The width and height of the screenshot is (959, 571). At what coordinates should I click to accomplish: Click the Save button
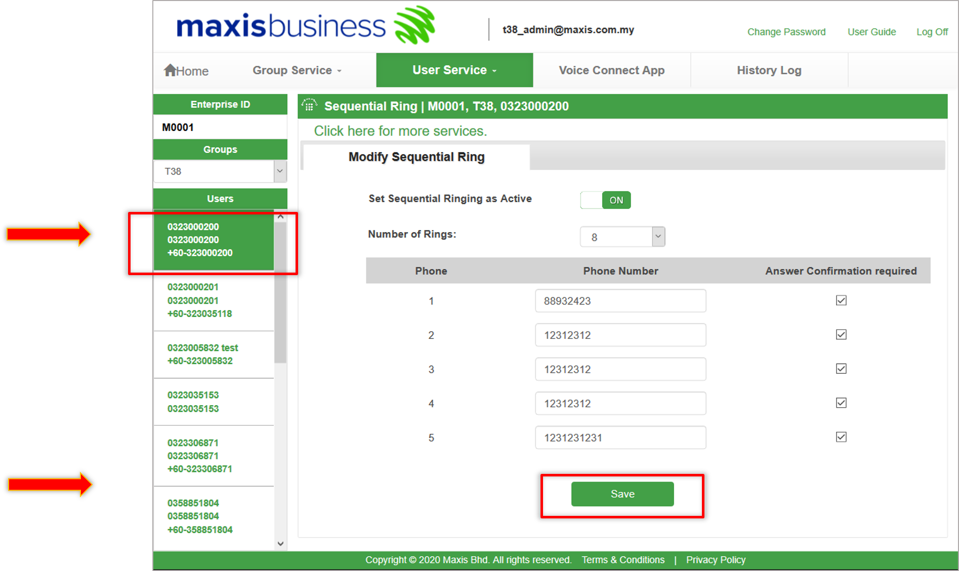(622, 494)
